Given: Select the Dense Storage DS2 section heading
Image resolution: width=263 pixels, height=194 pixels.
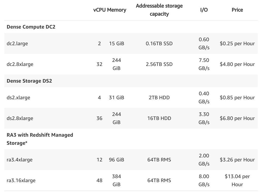Looking at the screenshot, I should [x=29, y=81].
